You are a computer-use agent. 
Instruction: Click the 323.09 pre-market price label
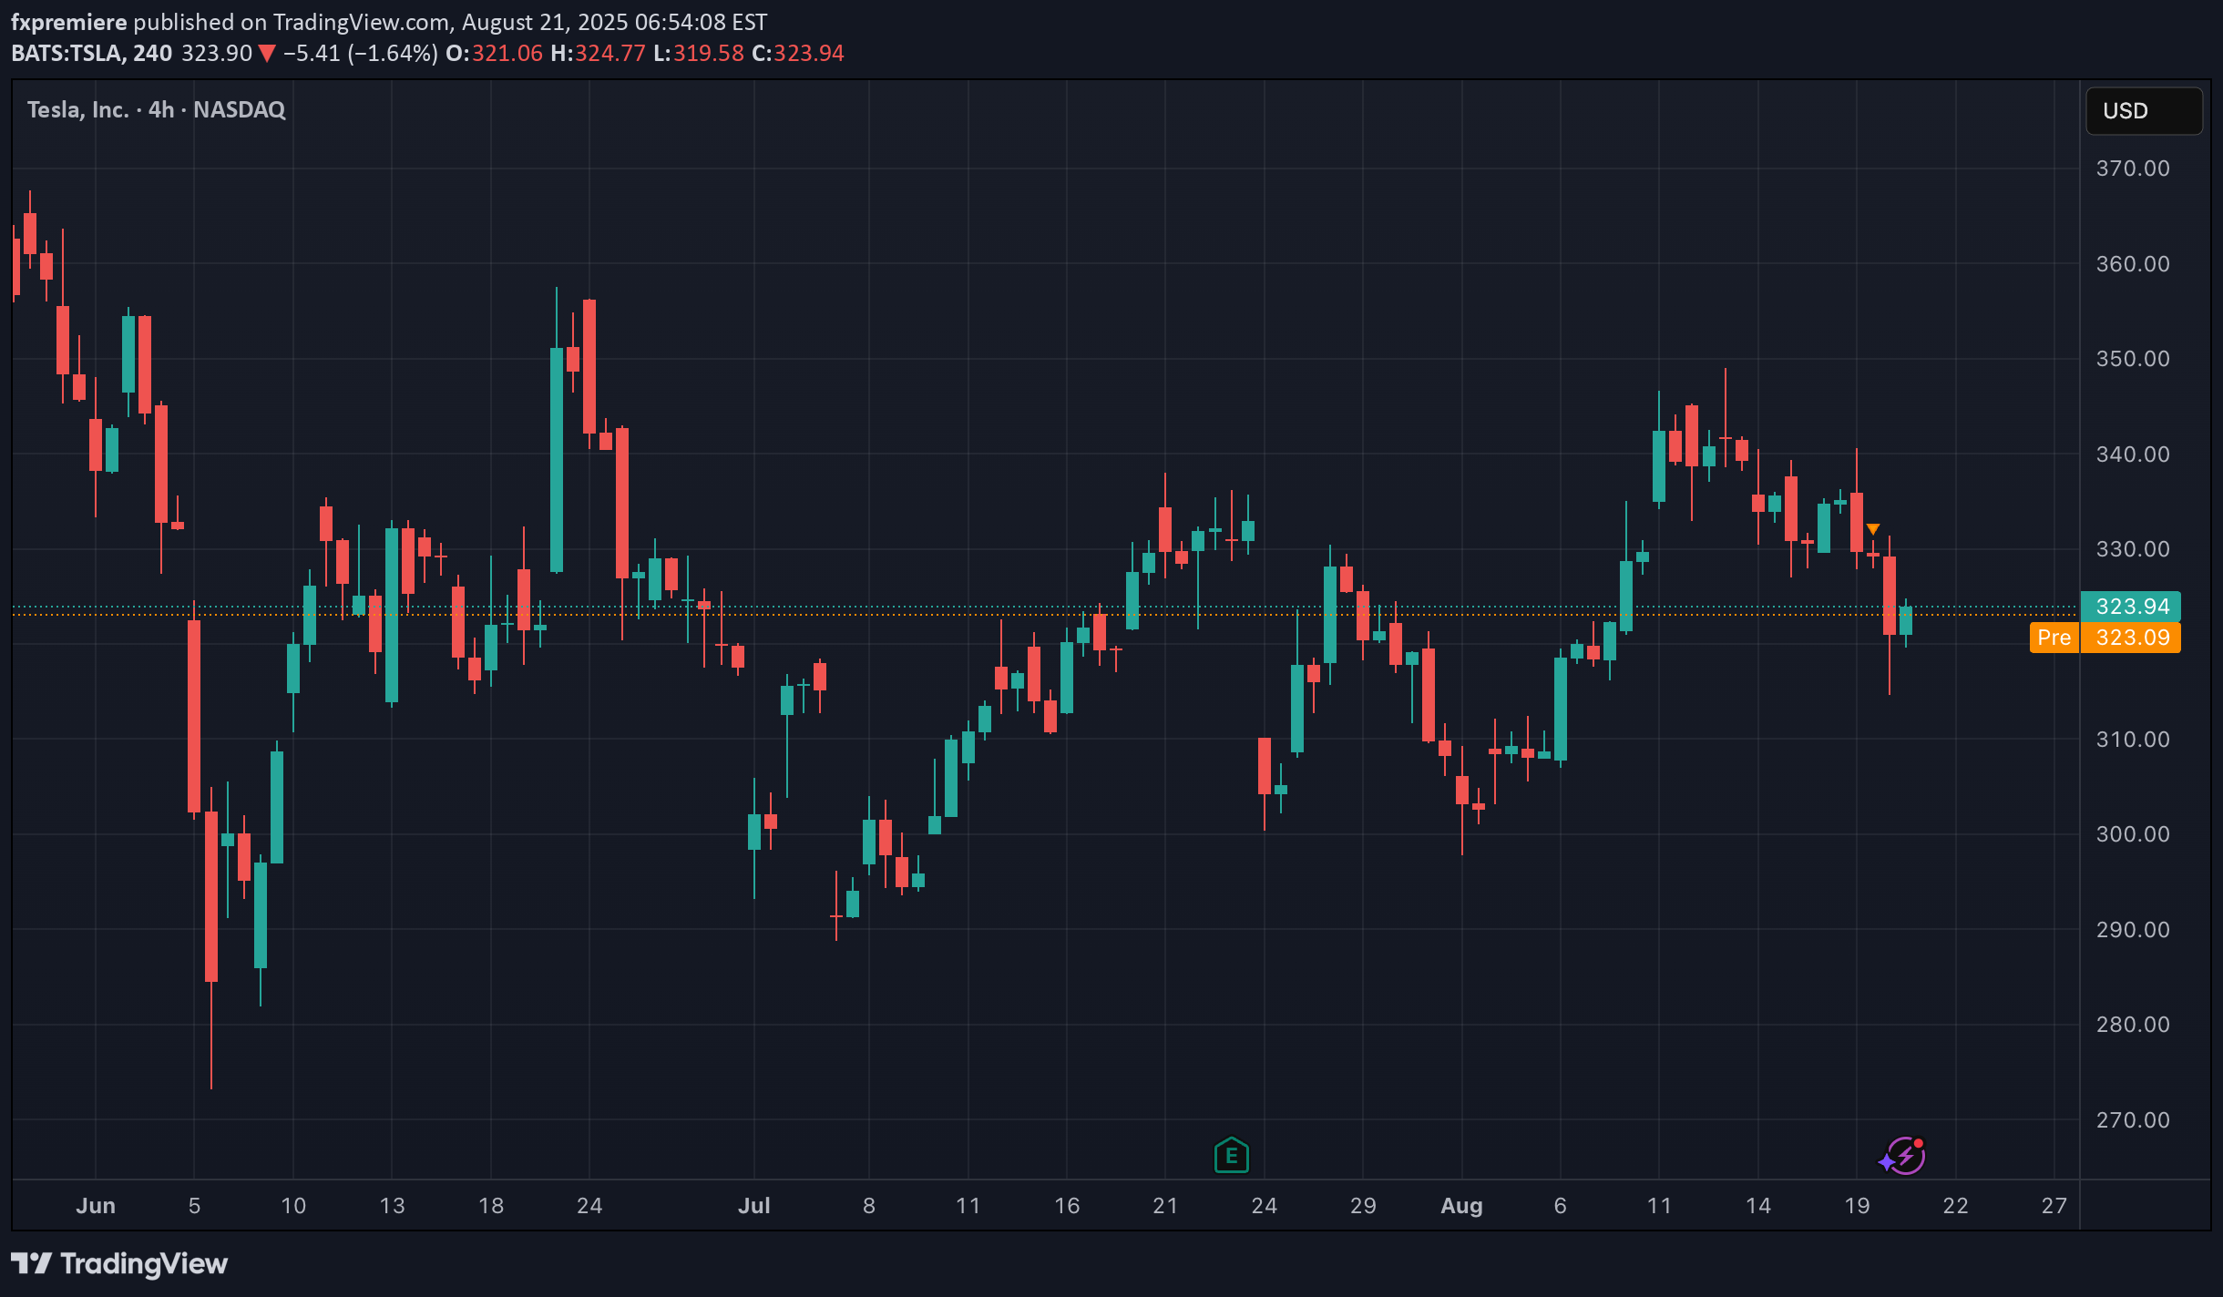click(x=2131, y=638)
